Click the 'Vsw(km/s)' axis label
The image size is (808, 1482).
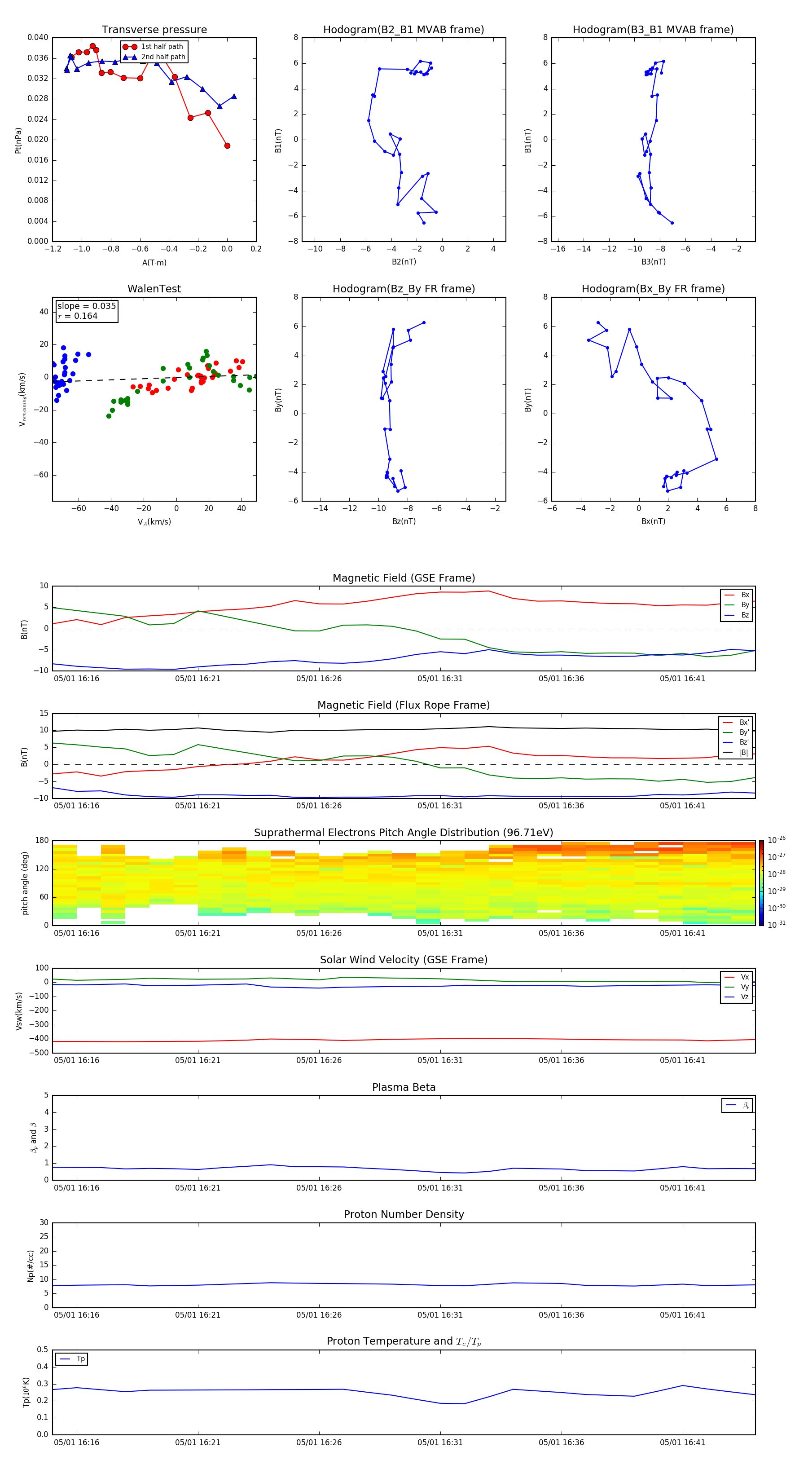click(19, 1011)
